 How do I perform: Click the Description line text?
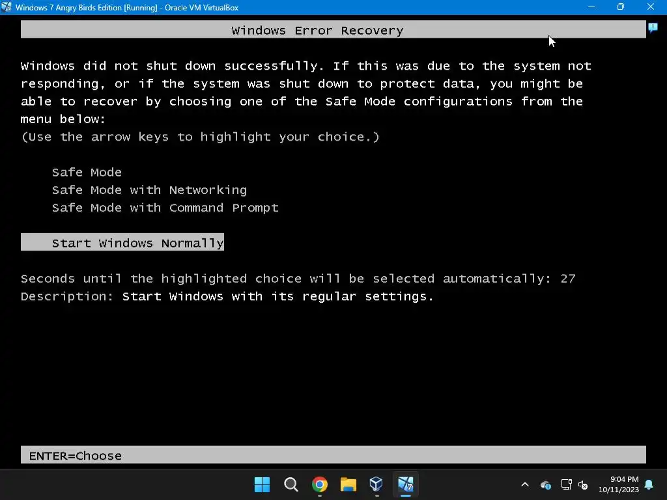[227, 296]
